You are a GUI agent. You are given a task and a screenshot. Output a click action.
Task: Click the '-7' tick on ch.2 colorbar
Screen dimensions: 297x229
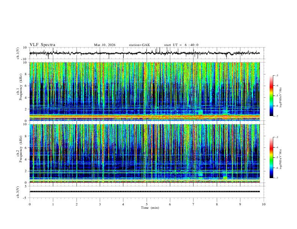(276, 178)
